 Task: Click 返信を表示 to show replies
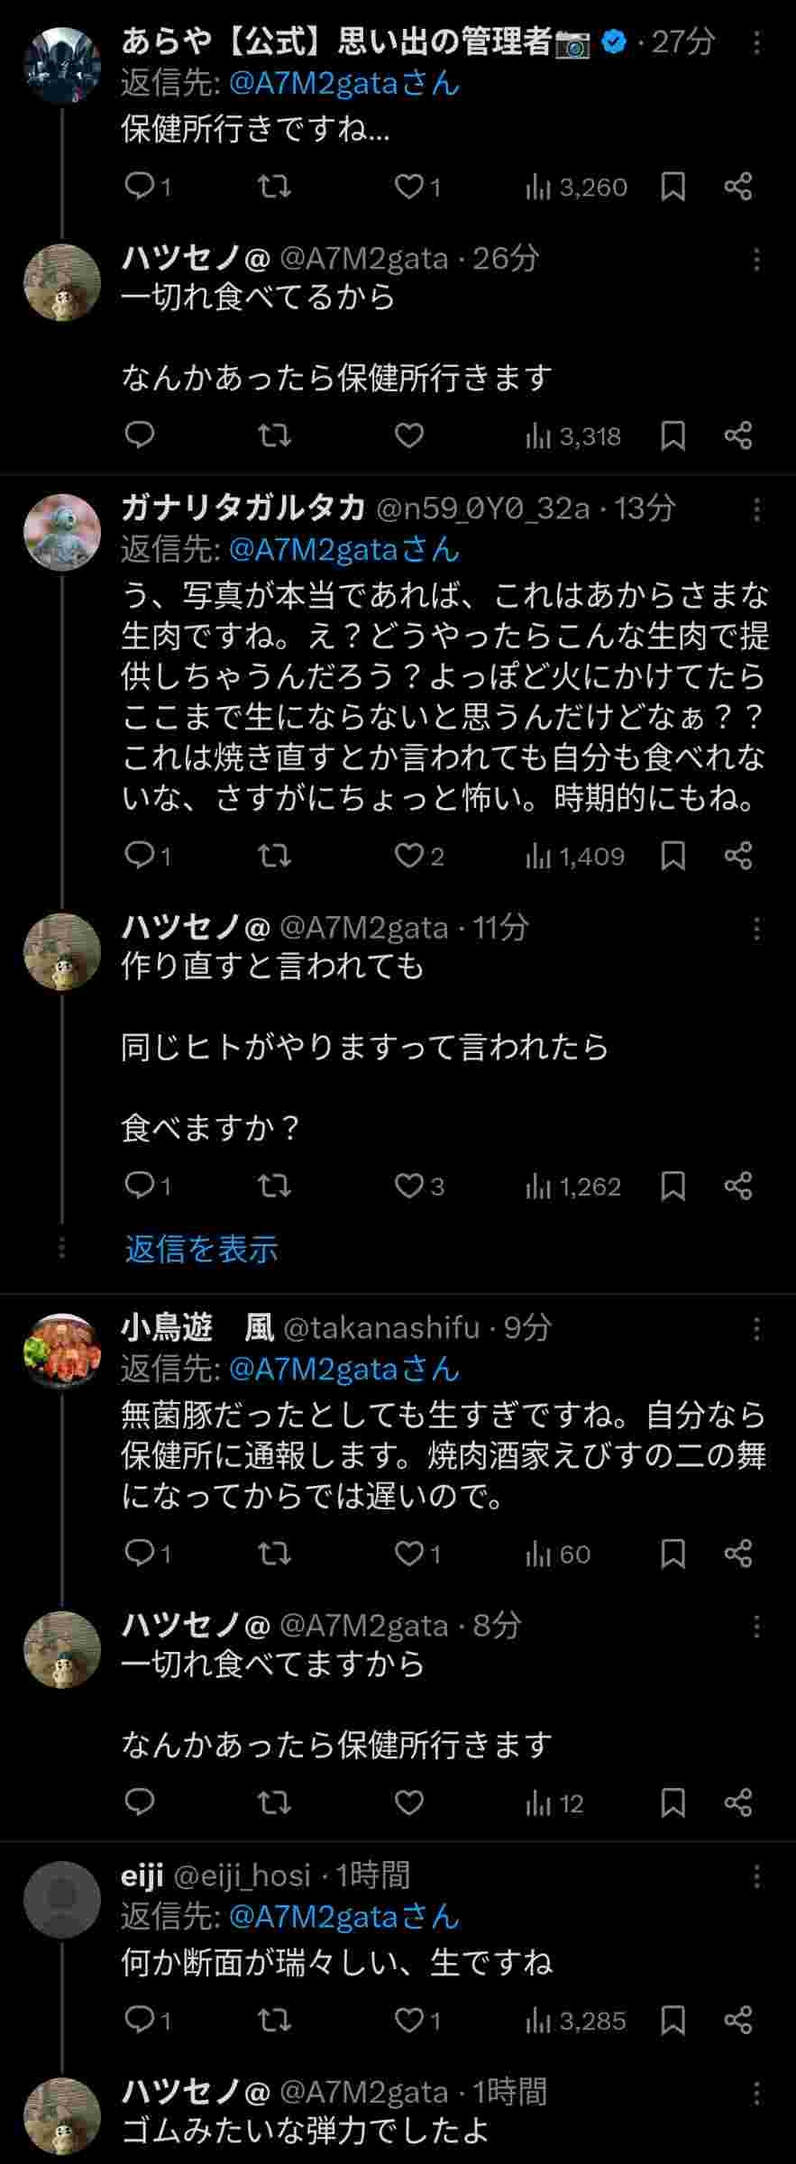click(x=201, y=1249)
